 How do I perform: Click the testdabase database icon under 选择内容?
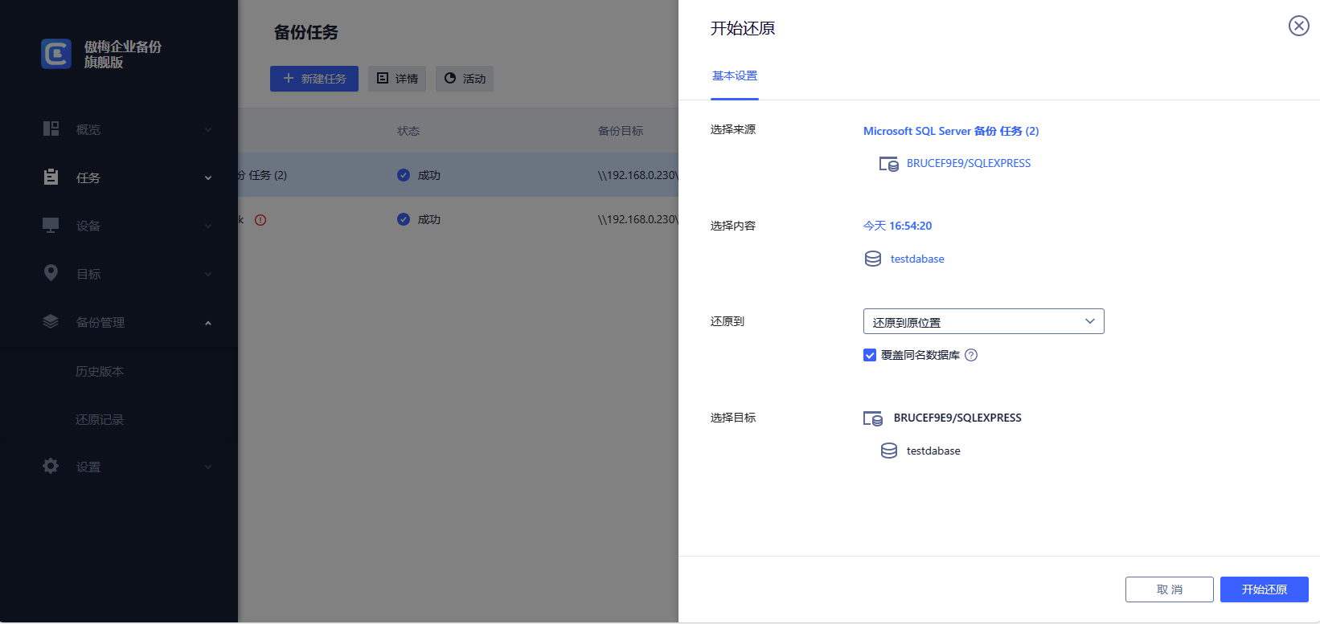(x=873, y=259)
